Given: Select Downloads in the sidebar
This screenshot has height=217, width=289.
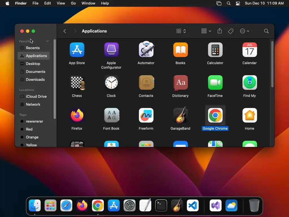Looking at the screenshot, I should tap(34, 79).
